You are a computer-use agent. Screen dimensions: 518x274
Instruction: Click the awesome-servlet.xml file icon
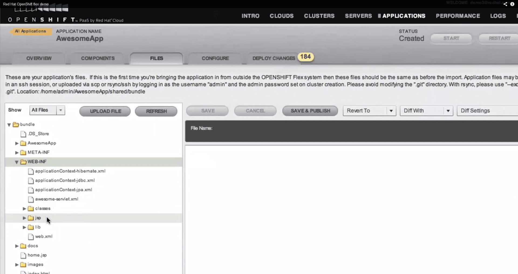pyautogui.click(x=31, y=199)
